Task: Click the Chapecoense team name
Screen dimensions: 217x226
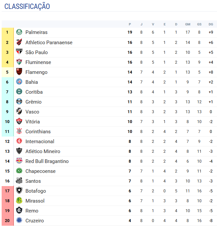Action: (40, 171)
